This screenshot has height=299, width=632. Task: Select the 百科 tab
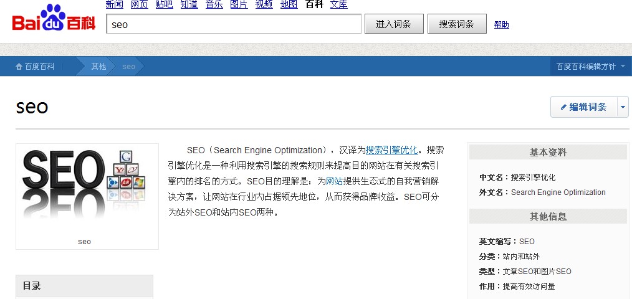pos(314,4)
